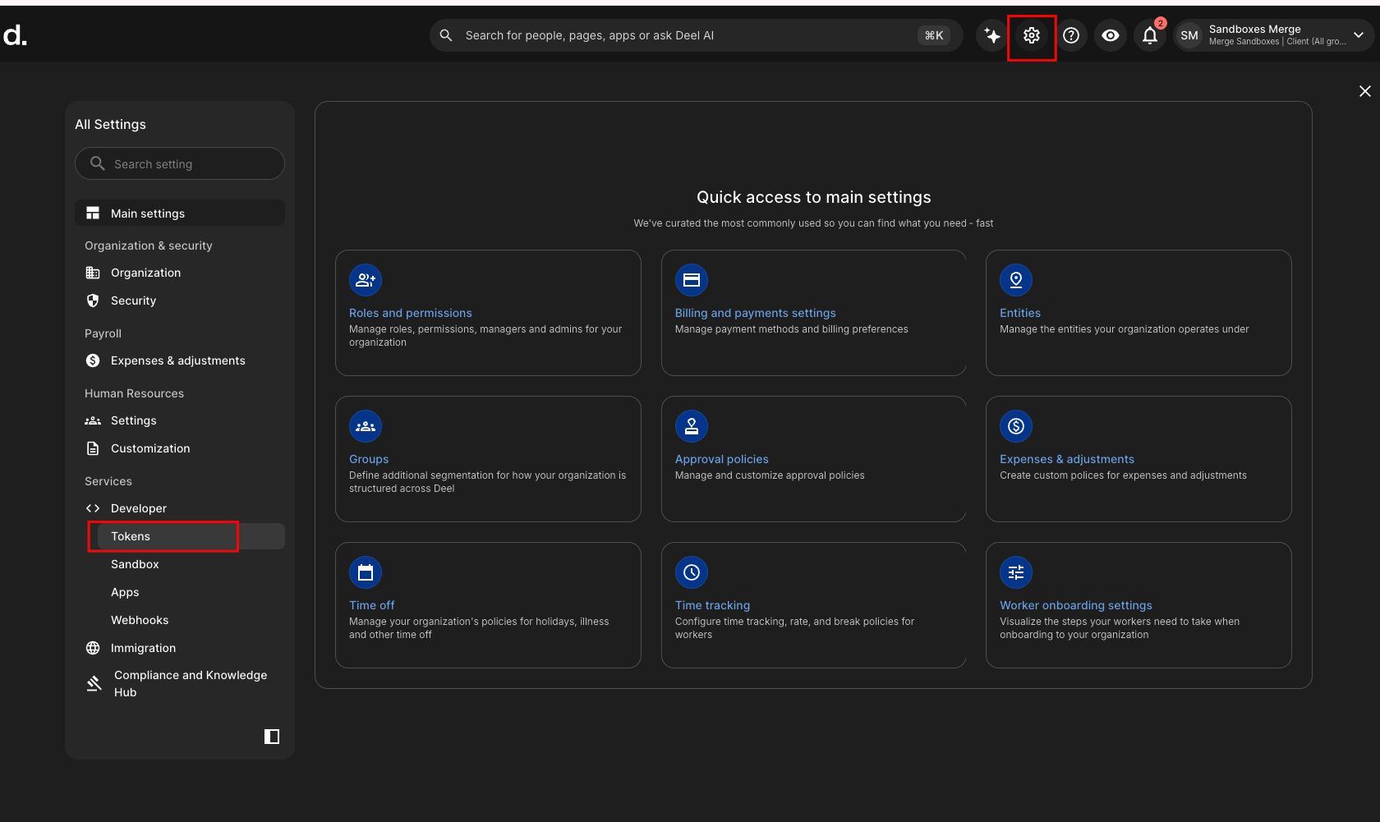The width and height of the screenshot is (1380, 822).
Task: Click the ⌘K shortcut badge
Action: (934, 35)
